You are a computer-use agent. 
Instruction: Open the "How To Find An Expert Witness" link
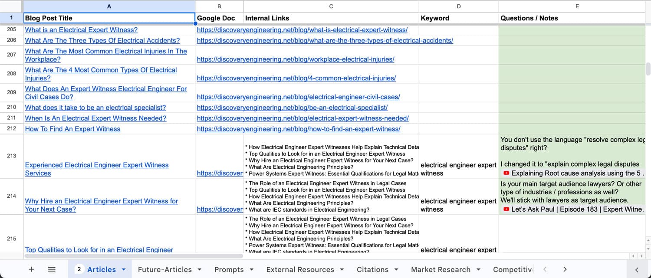click(72, 129)
